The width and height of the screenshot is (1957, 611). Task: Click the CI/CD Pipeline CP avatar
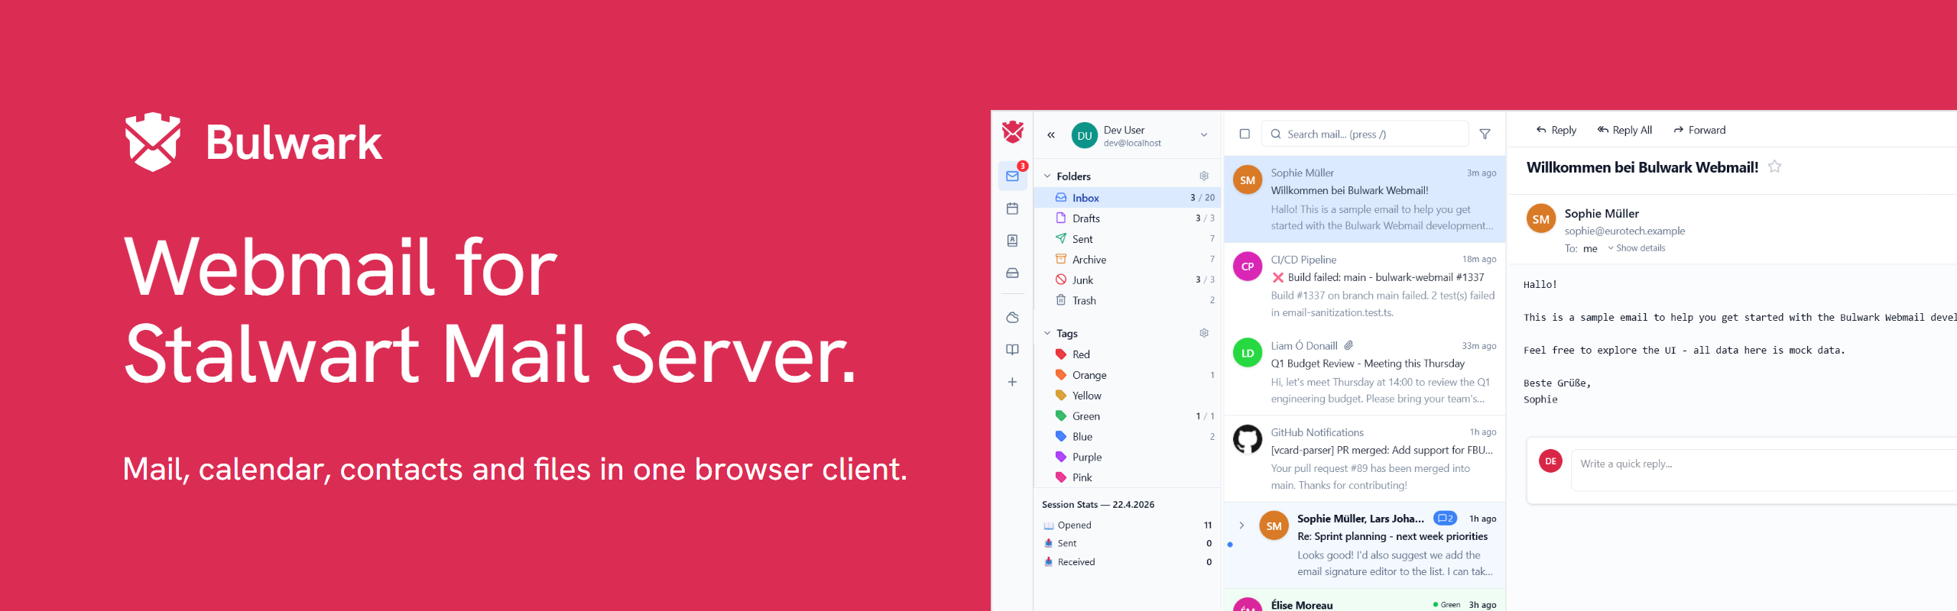(x=1248, y=267)
